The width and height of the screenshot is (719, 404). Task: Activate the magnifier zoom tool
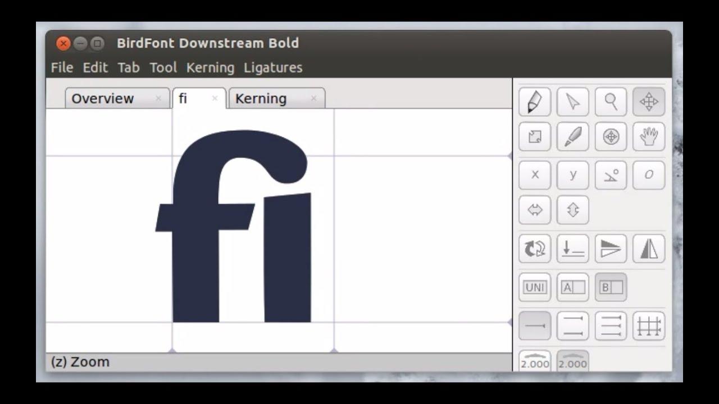click(611, 102)
